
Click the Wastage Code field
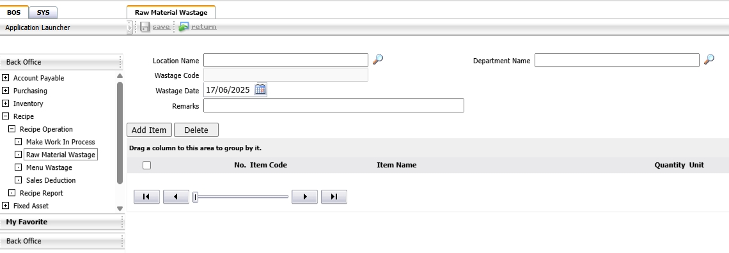(x=286, y=75)
